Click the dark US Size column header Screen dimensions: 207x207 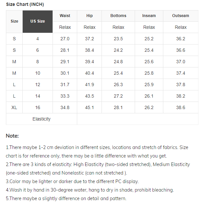pyautogui.click(x=37, y=21)
